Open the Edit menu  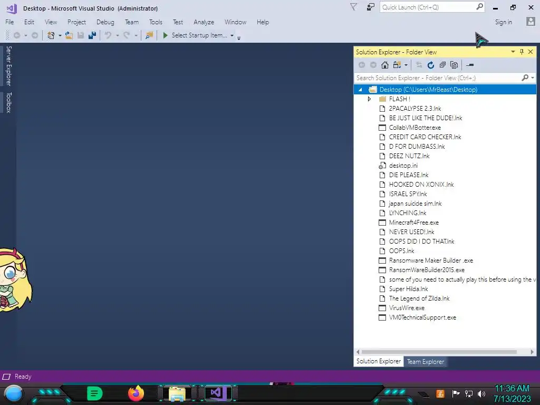29,22
